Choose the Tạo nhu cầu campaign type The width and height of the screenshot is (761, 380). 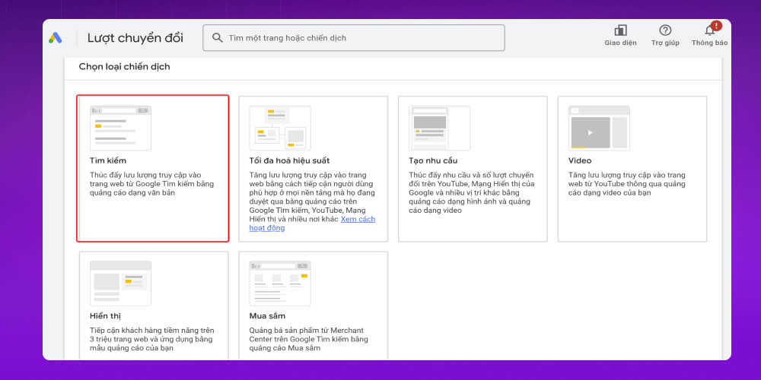point(424,161)
